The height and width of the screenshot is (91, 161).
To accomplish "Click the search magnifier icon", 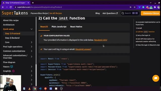I will click(x=123, y=13).
